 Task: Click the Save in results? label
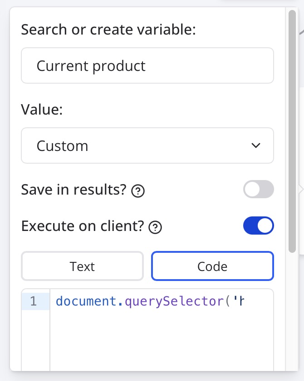tap(74, 190)
